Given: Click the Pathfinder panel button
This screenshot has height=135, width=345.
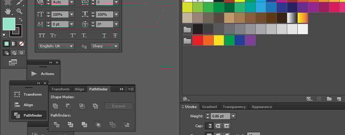Looking at the screenshot, I should (29, 115).
